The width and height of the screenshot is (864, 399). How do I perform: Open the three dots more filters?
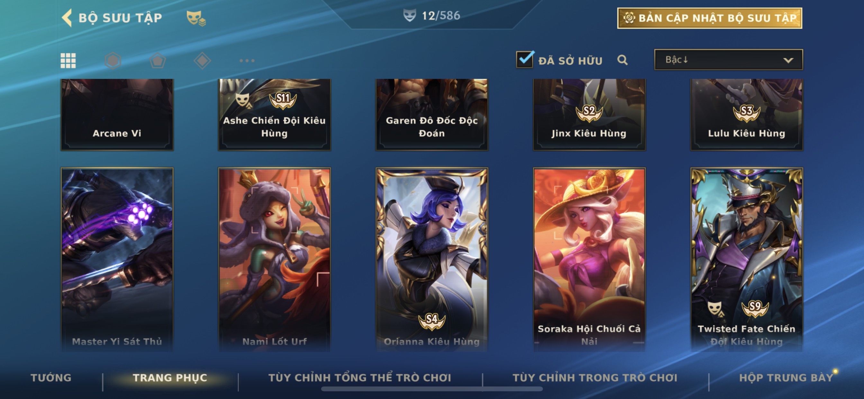[x=247, y=61]
